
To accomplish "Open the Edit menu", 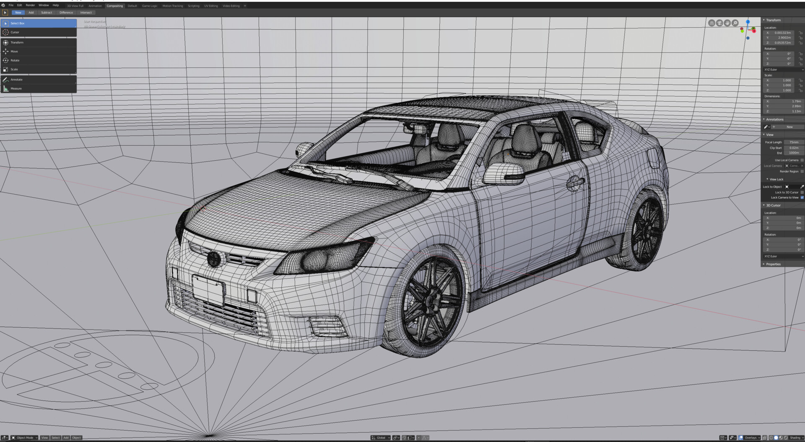I will 20,5.
